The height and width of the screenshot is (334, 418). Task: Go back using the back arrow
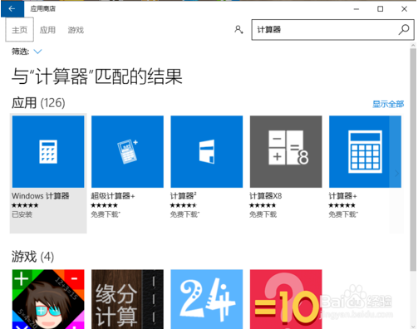(12, 9)
